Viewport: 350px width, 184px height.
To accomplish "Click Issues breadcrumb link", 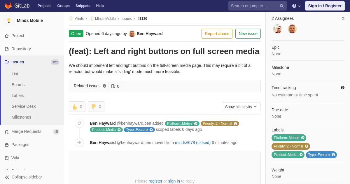I will coord(127,19).
